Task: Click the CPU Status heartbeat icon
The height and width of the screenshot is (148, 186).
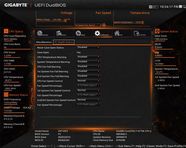Action: point(6,31)
